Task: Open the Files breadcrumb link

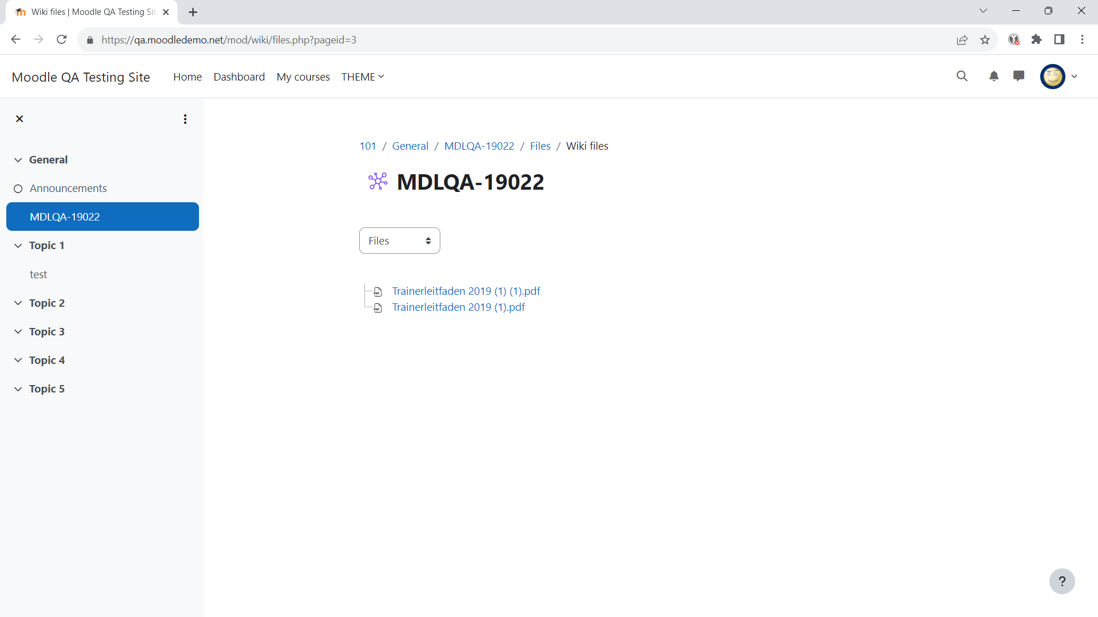Action: click(540, 146)
